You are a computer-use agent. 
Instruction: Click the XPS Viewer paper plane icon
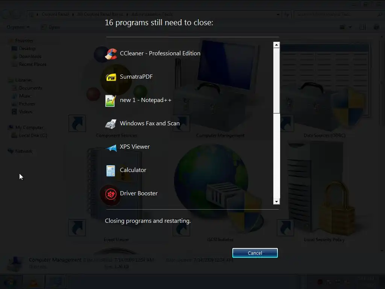pyautogui.click(x=111, y=148)
